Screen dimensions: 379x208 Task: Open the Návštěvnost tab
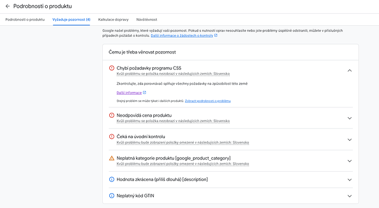coord(147,20)
